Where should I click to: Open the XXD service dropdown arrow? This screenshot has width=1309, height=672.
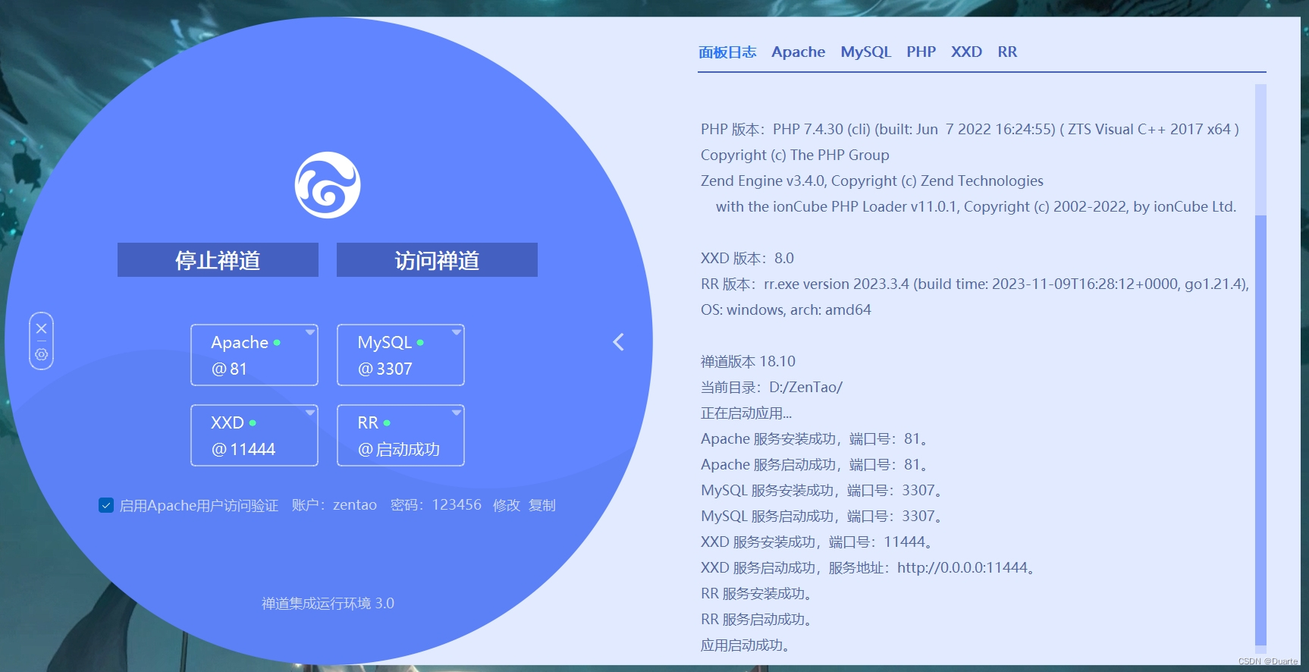coord(310,413)
